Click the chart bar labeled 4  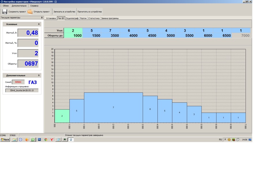179,113
